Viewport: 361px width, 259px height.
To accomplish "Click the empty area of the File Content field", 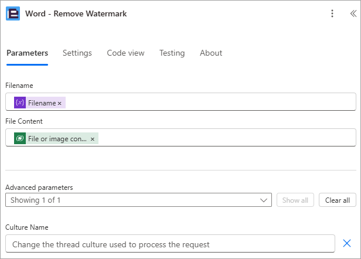I will click(226, 138).
